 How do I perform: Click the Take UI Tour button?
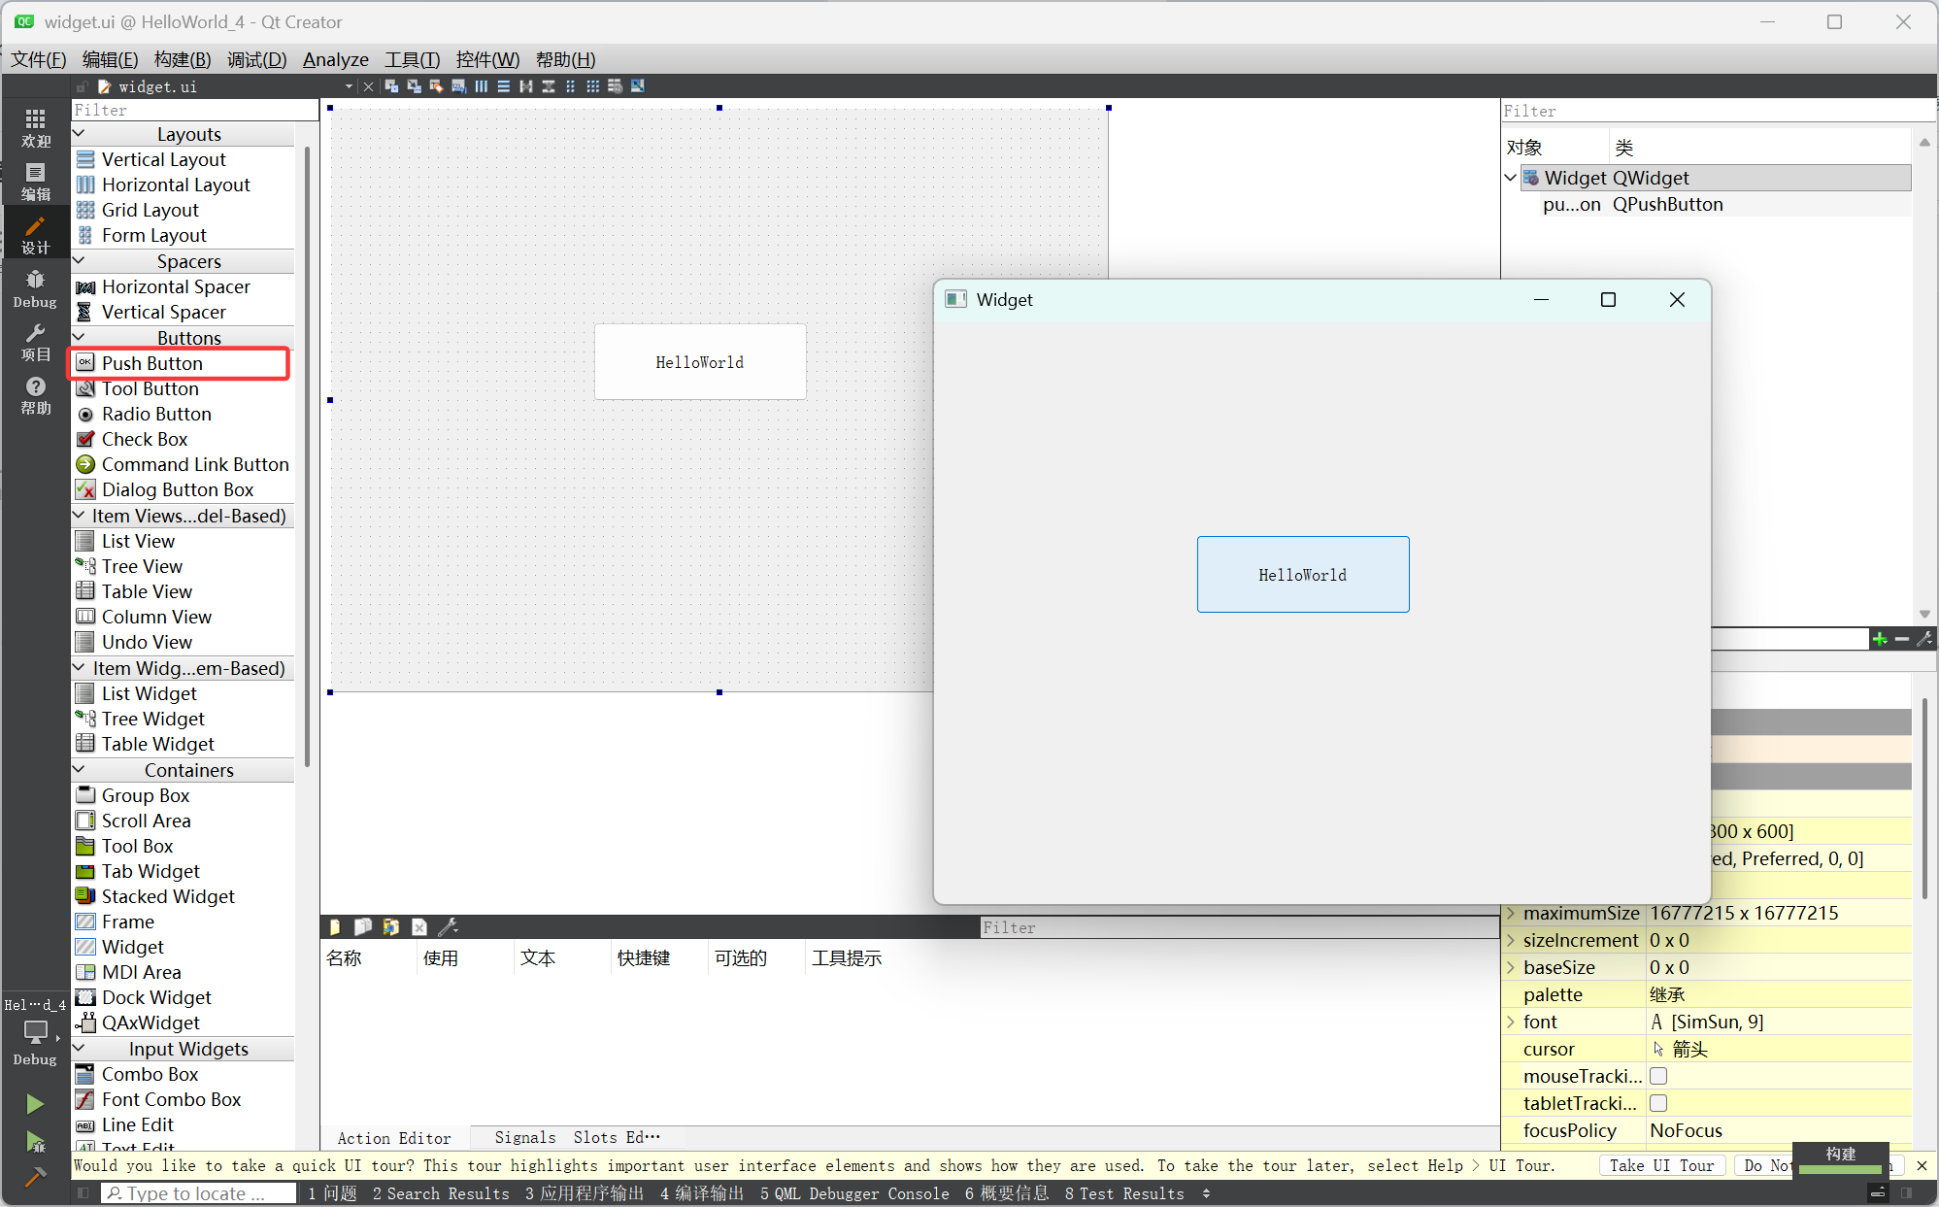point(1661,1165)
